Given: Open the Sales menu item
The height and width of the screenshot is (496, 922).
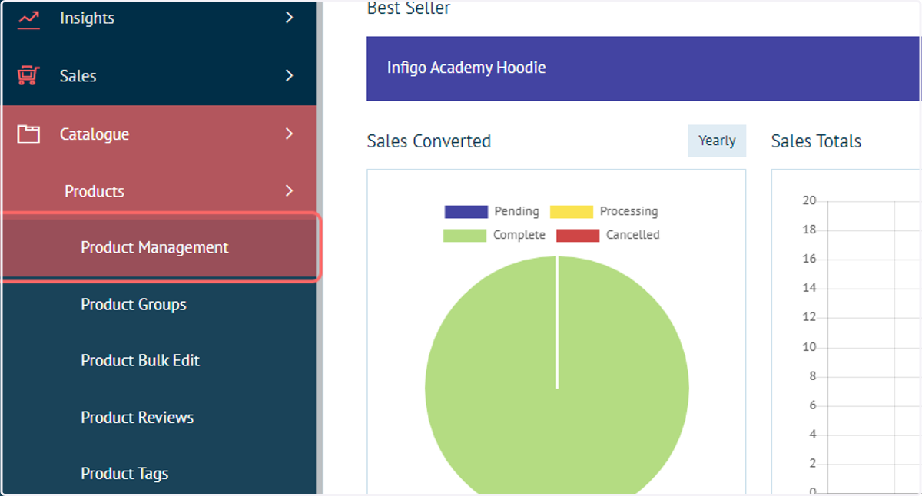Looking at the screenshot, I should point(159,76).
